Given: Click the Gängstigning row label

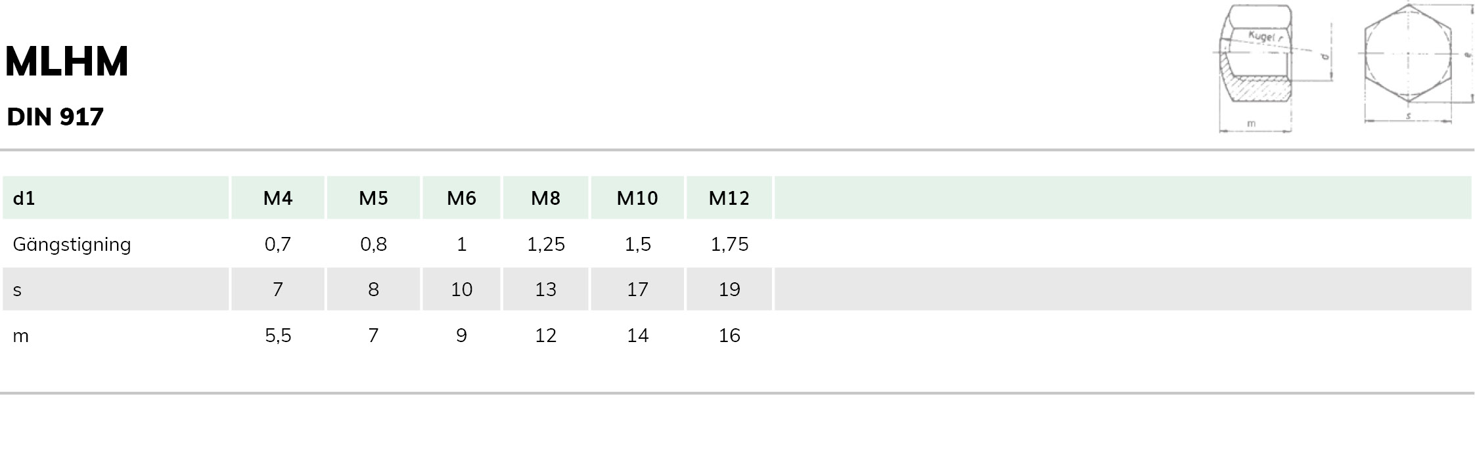Looking at the screenshot, I should pyautogui.click(x=72, y=245).
